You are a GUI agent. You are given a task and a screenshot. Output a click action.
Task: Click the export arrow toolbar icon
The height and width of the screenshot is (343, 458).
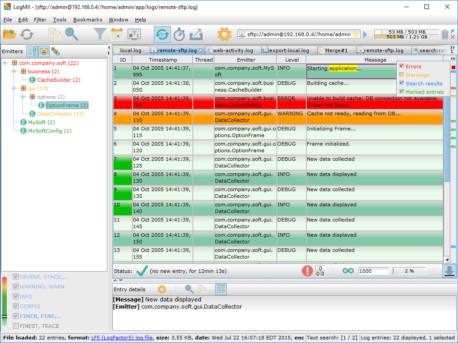point(196,34)
